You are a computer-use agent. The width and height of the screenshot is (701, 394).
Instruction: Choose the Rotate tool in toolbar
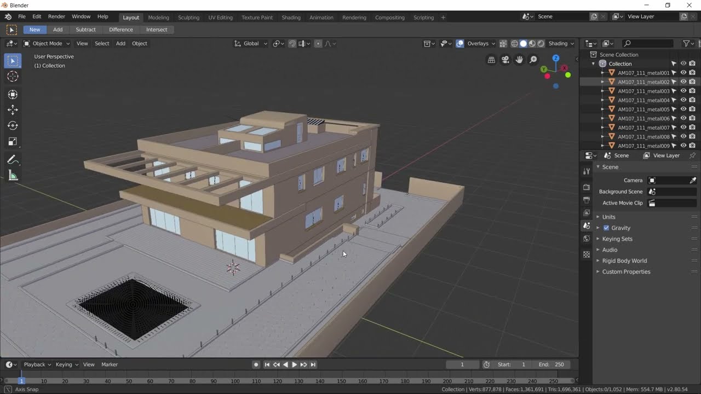click(13, 126)
